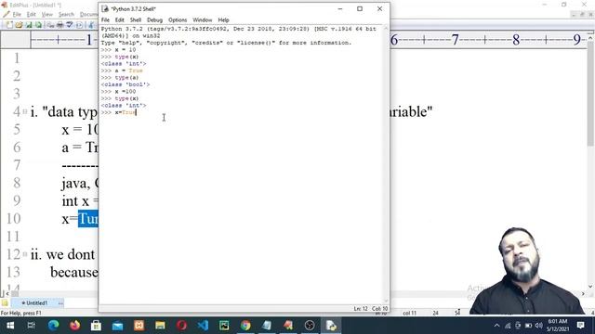Open the Debug menu in IDLE

(154, 19)
